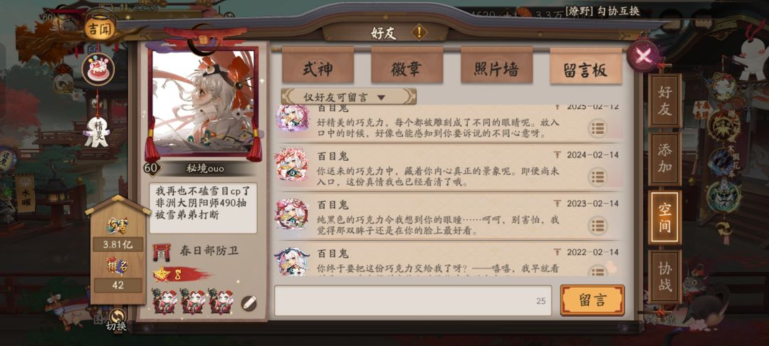This screenshot has height=346, width=769.
Task: Open the 协战 side tab
Action: click(665, 277)
